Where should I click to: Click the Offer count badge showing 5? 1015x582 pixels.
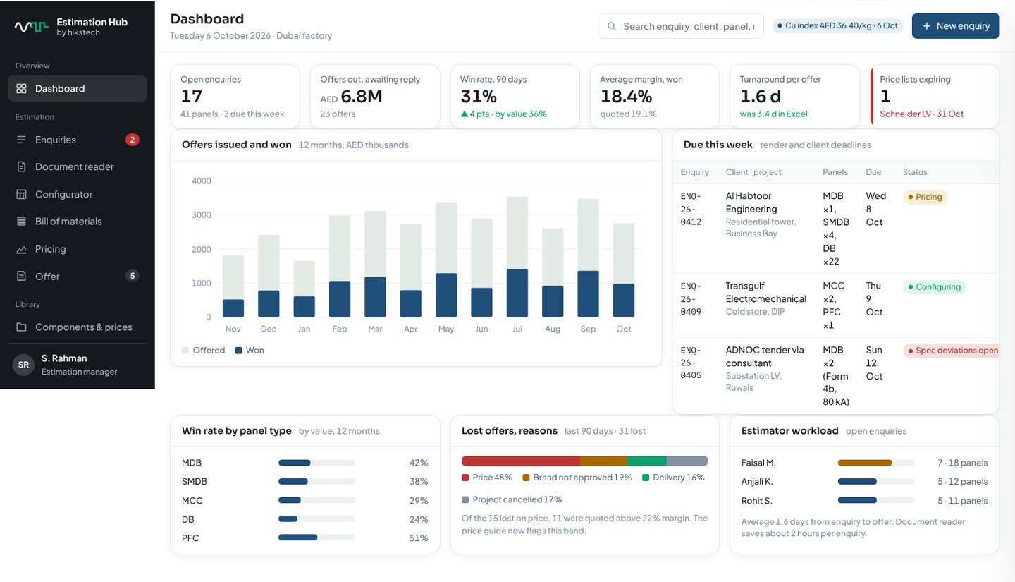tap(132, 276)
